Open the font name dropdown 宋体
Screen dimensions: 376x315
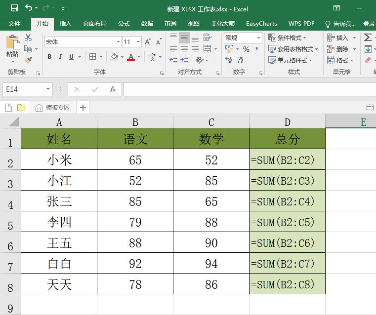[x=118, y=41]
